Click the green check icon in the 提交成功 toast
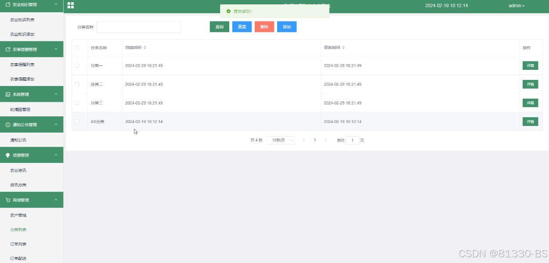This screenshot has height=263, width=549. [x=228, y=11]
